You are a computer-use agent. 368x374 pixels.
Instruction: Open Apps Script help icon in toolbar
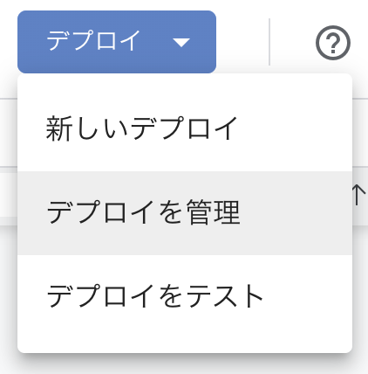[x=333, y=43]
